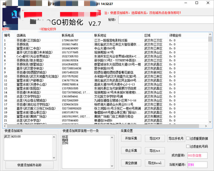Sort by the 编号 column header

coord(7,35)
